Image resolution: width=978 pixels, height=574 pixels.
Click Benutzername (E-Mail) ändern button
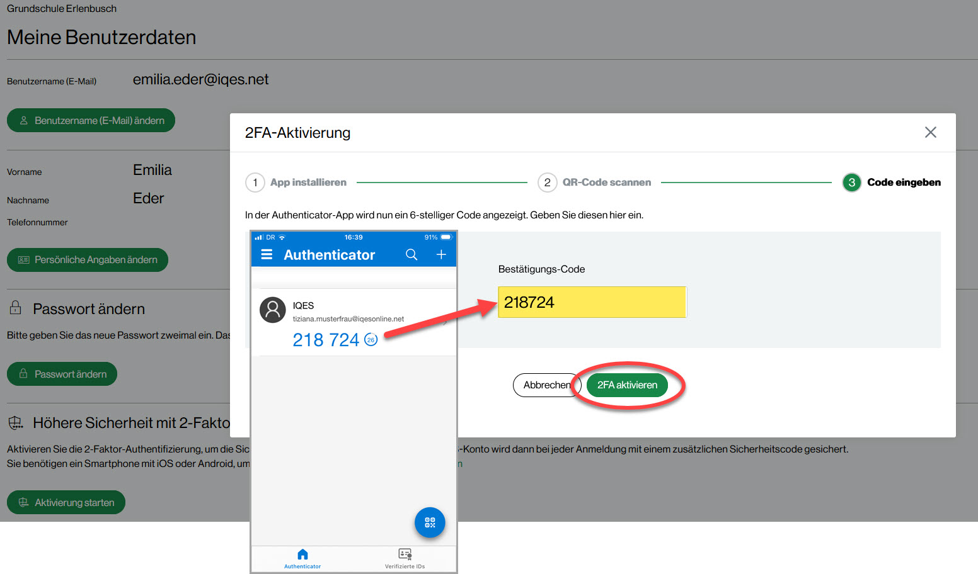pyautogui.click(x=91, y=120)
